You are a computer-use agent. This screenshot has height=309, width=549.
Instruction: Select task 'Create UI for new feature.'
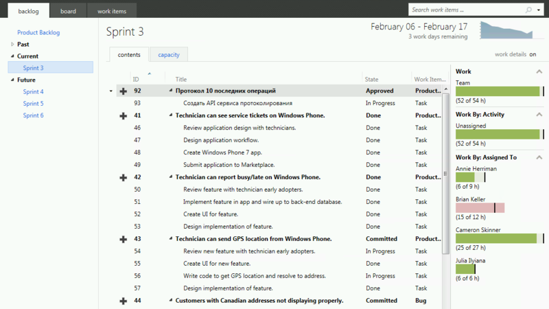click(x=217, y=264)
